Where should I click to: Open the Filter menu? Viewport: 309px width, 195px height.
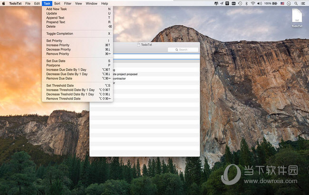tap(68, 3)
